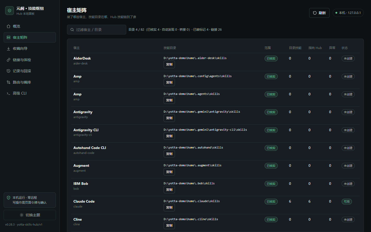
Task: Click the 状态 column header
Action: [x=345, y=48]
